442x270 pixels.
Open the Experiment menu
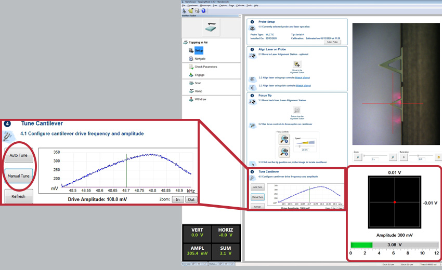tap(192, 5)
